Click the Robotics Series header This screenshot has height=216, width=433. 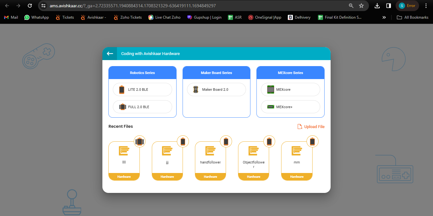142,73
